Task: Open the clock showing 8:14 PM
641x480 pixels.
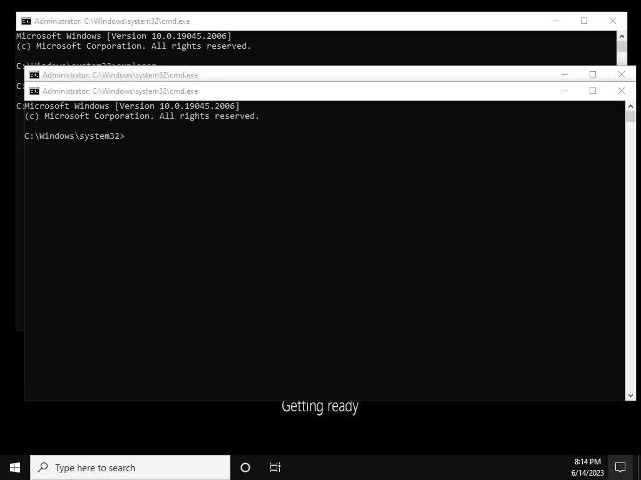Action: tap(587, 467)
